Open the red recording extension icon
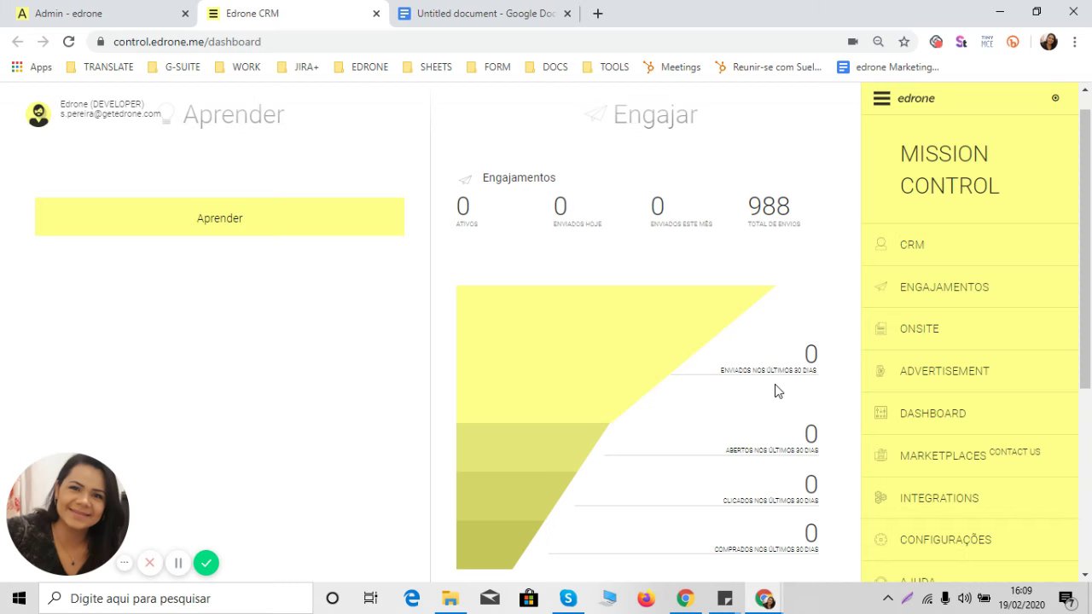The width and height of the screenshot is (1092, 614). tap(936, 41)
